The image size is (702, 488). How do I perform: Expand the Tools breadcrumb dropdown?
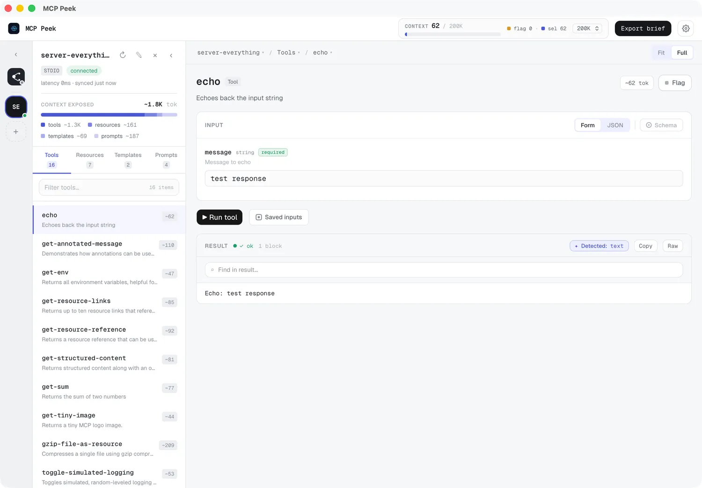[x=288, y=52]
